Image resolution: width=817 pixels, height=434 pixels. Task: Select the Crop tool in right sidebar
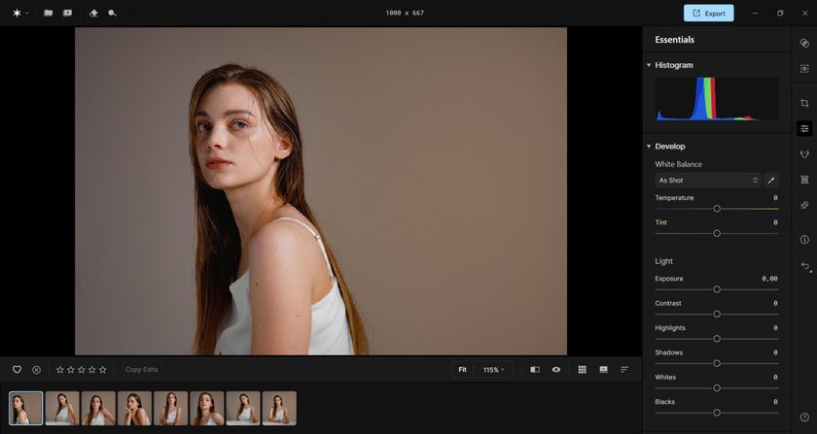tap(804, 103)
